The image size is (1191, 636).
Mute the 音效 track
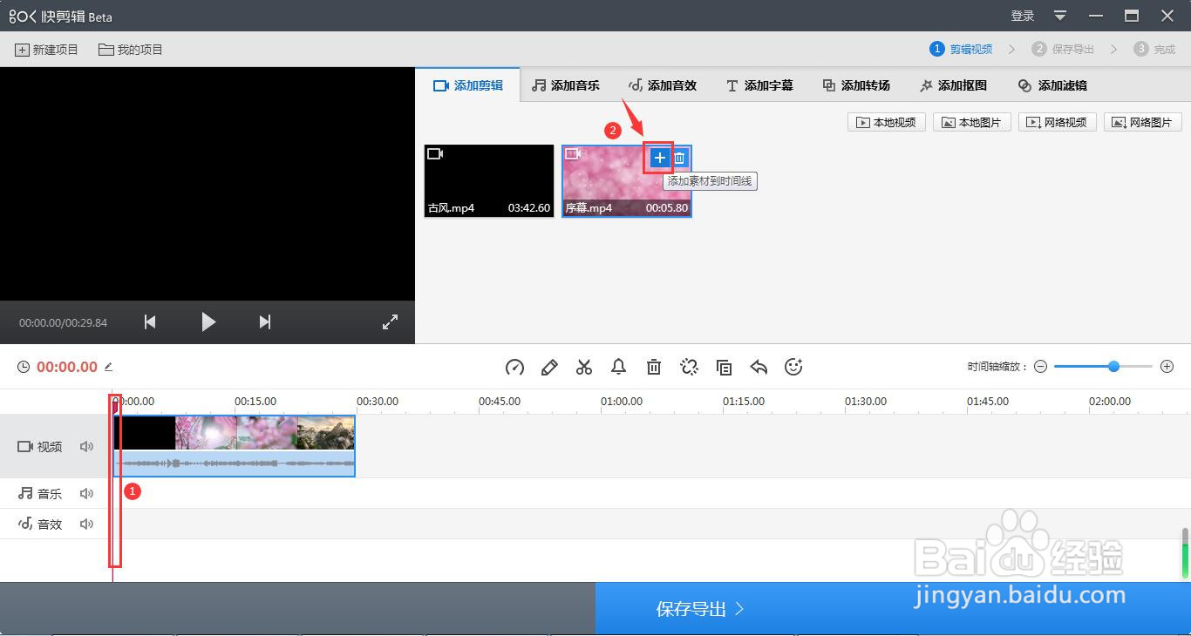(86, 524)
